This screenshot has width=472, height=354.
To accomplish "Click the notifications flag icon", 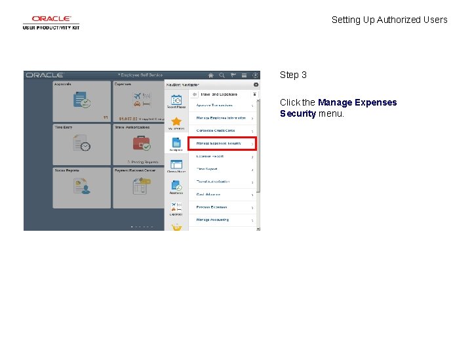I will [233, 75].
